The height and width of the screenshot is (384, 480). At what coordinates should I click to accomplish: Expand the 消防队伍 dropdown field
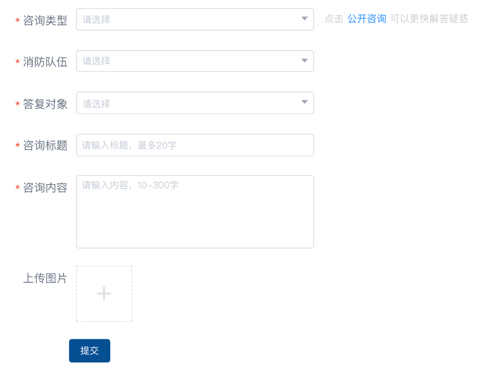coord(187,61)
